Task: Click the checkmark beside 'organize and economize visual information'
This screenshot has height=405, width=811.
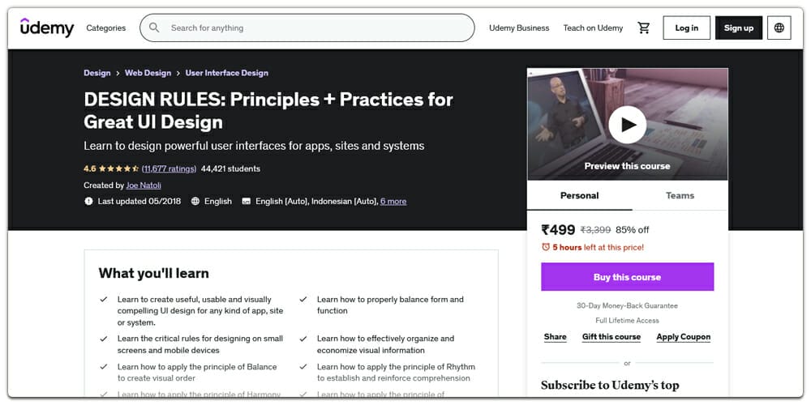Action: coord(303,339)
